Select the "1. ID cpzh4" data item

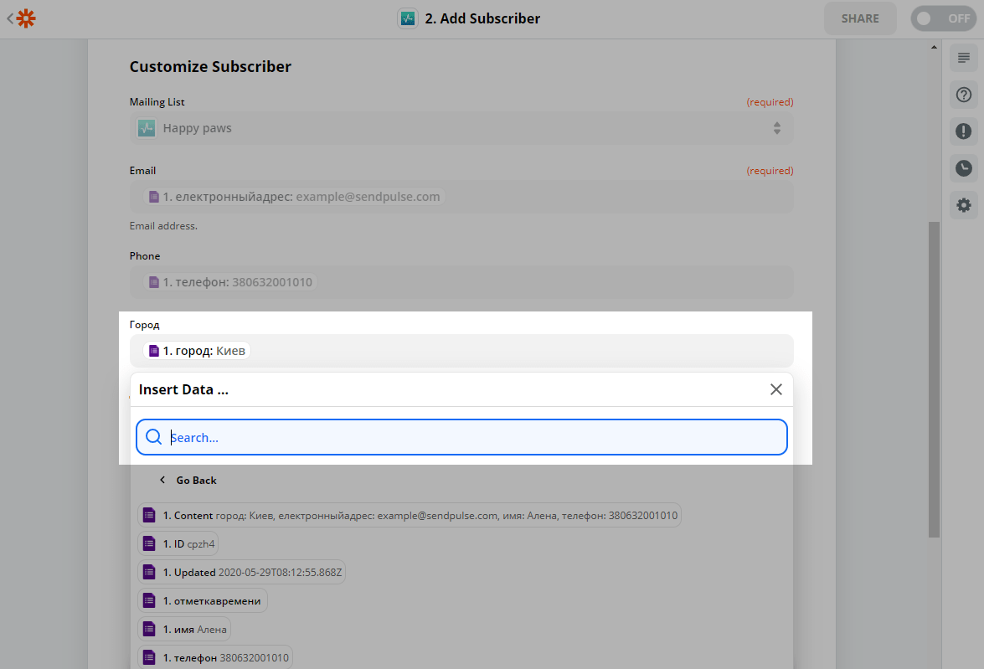(179, 544)
